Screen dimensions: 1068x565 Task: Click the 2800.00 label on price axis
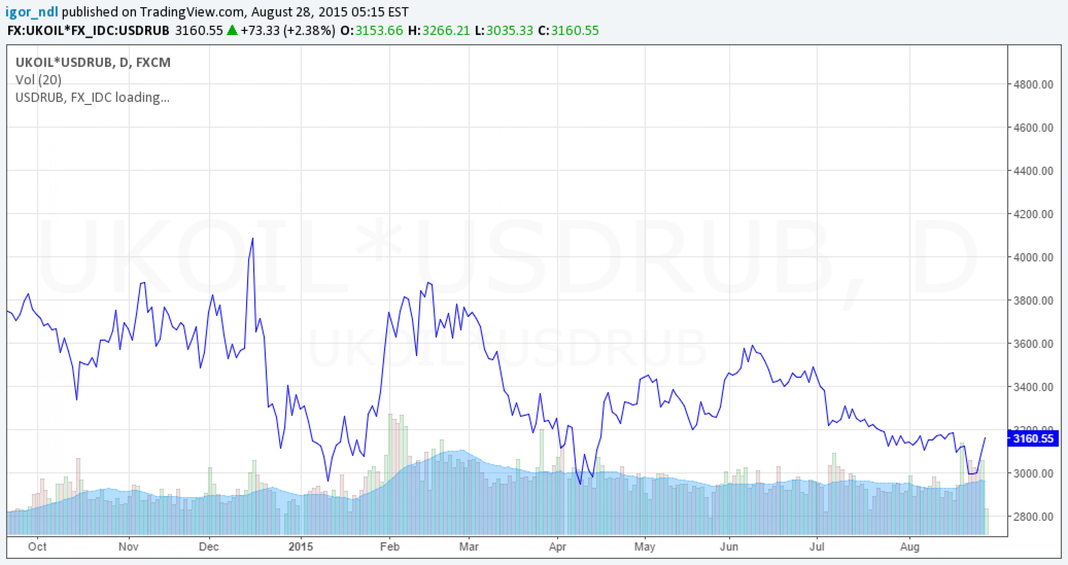point(1033,516)
